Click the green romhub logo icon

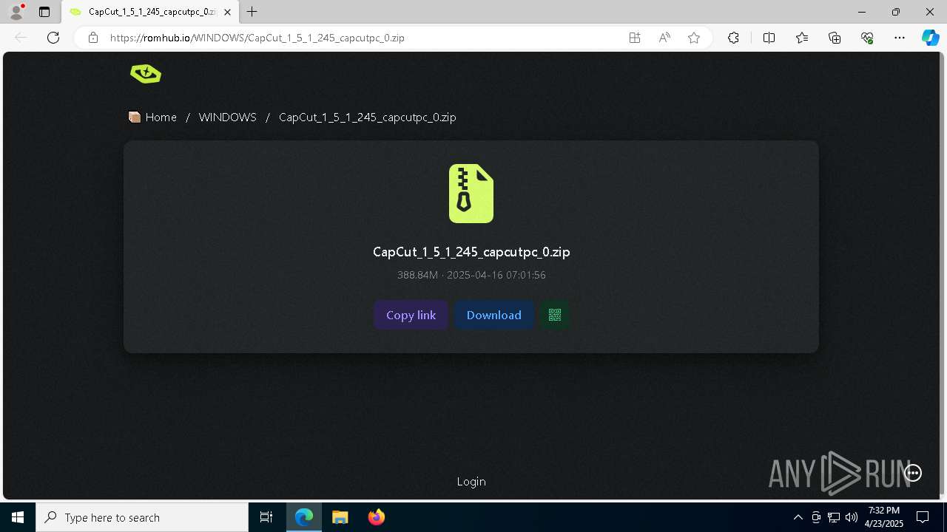146,74
